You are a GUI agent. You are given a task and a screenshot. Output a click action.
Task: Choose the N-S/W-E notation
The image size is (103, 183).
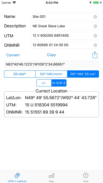pyautogui.click(x=59, y=83)
